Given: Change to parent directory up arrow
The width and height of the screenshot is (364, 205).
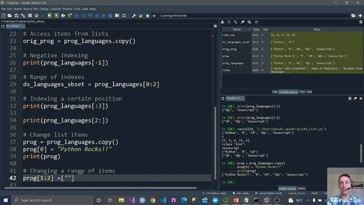Looking at the screenshot, I should click(x=360, y=15).
